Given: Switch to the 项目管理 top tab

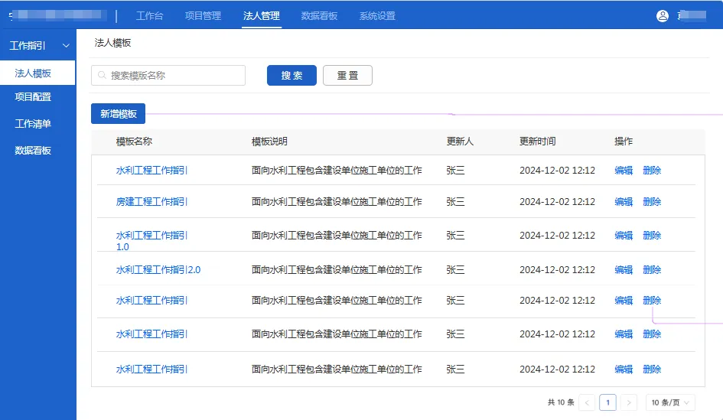Looking at the screenshot, I should click(203, 15).
